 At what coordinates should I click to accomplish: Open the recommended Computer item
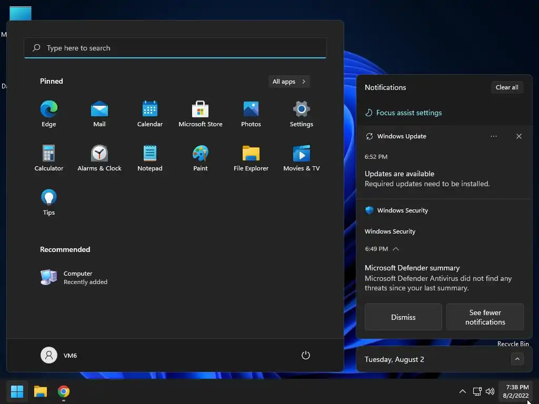pos(74,278)
